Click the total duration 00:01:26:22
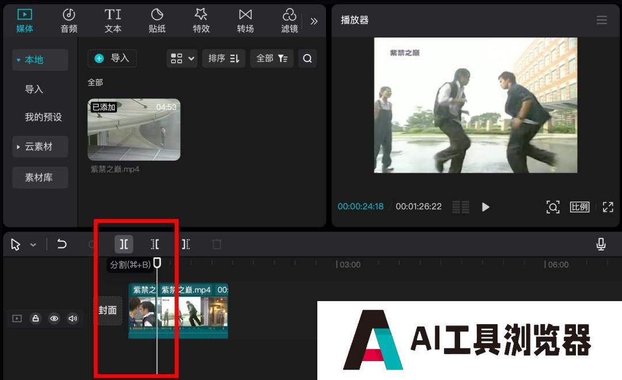The width and height of the screenshot is (622, 380). point(419,207)
